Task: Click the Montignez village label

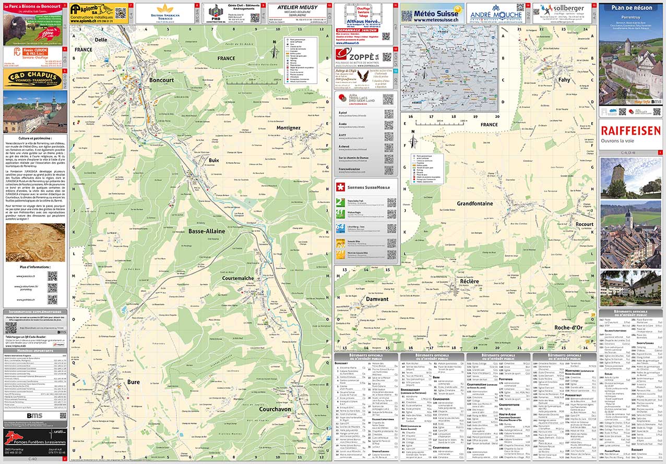Action: tap(289, 127)
